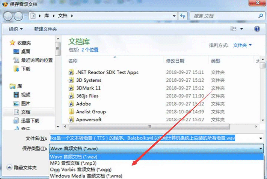Click the back navigation arrow button
The height and width of the screenshot is (179, 267).
coord(8,16)
